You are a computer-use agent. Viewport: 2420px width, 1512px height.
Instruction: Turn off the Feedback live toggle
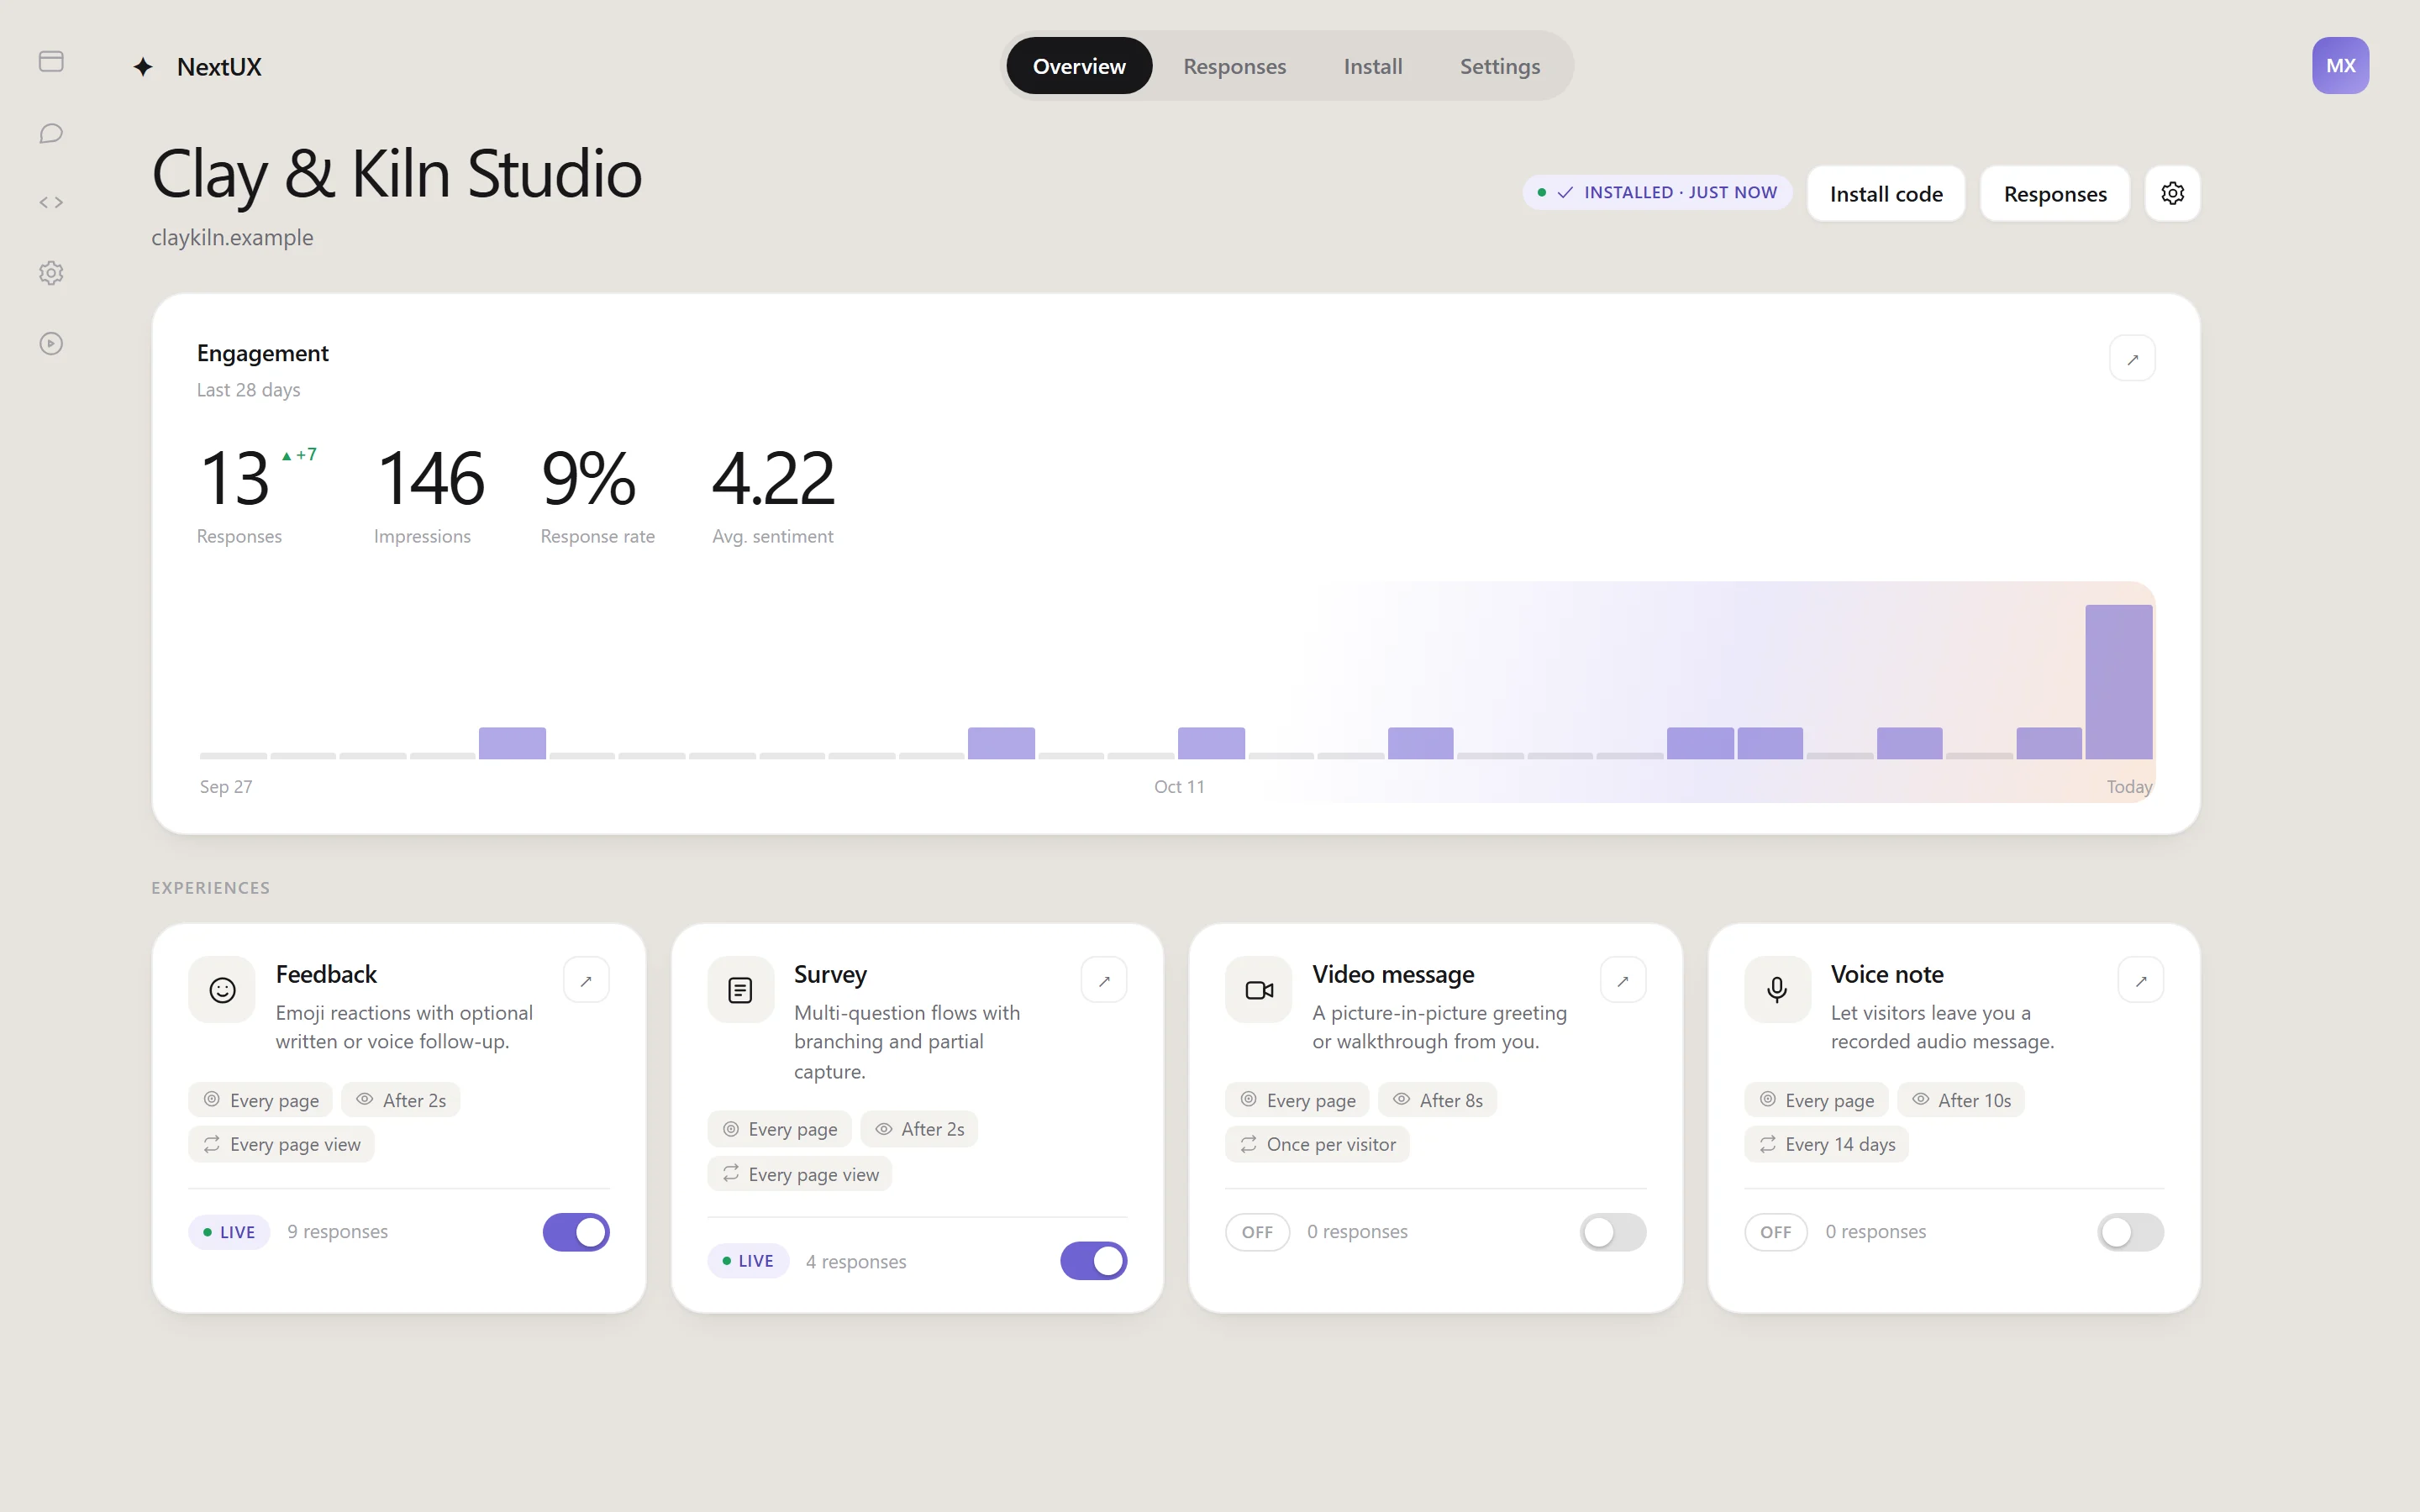coord(576,1232)
